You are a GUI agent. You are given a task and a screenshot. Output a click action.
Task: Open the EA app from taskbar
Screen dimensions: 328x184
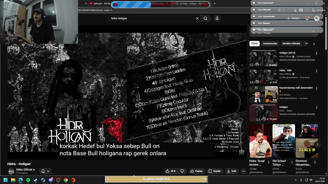(x=73, y=180)
